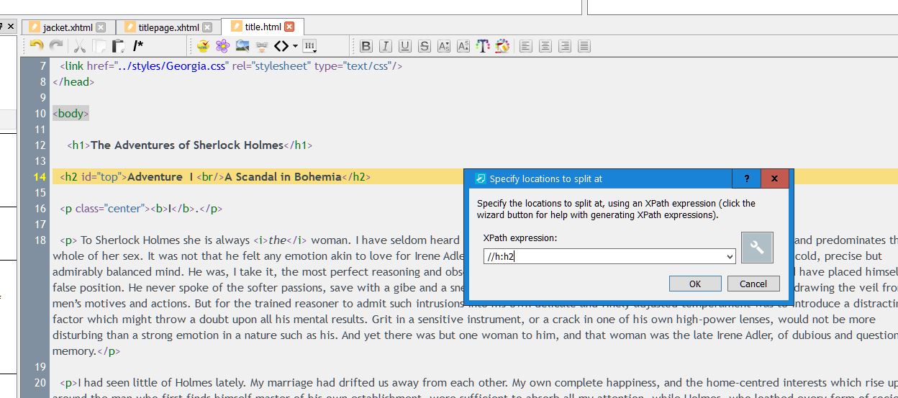
Task: Click line number 14 in the gutter
Action: click(x=40, y=177)
